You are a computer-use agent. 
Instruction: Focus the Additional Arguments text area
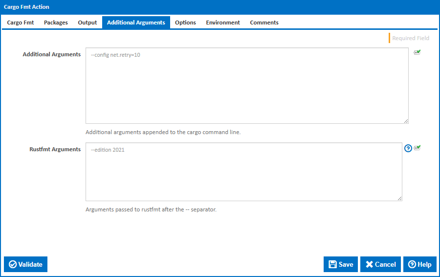click(247, 86)
